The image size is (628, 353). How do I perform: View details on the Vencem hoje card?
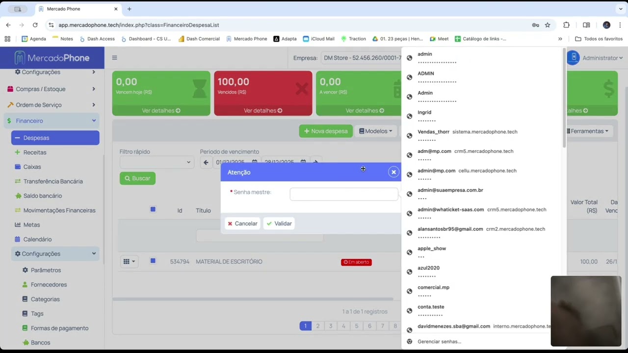pyautogui.click(x=161, y=111)
